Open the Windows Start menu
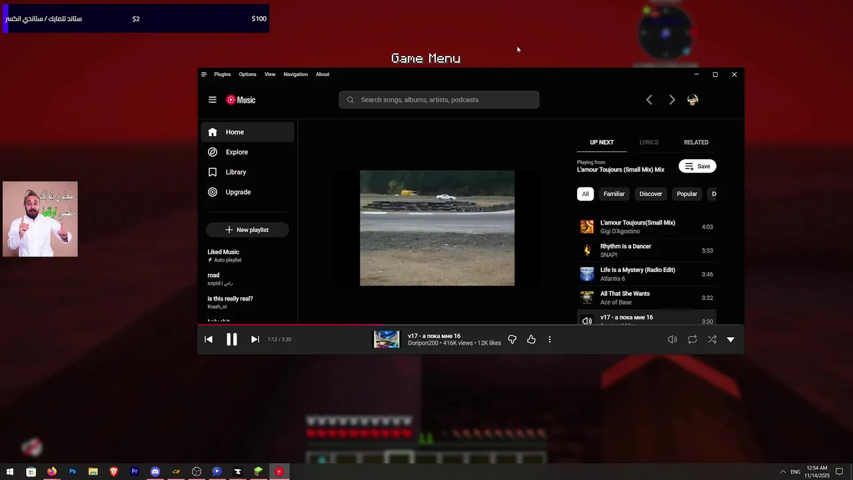853x480 pixels. click(x=10, y=471)
